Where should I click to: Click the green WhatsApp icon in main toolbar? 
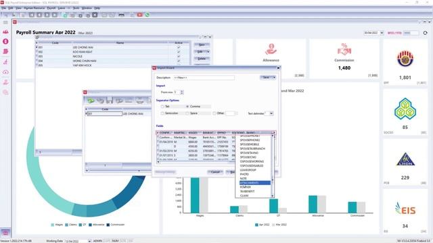[x=147, y=15]
